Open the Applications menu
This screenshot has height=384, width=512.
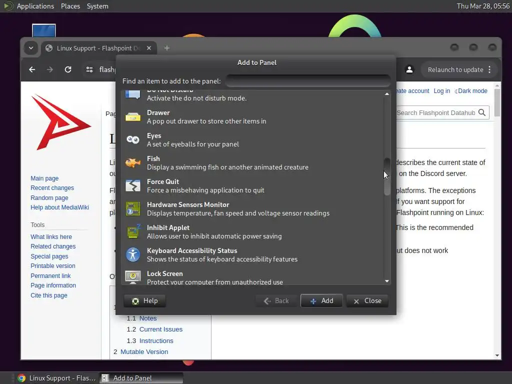click(x=35, y=6)
